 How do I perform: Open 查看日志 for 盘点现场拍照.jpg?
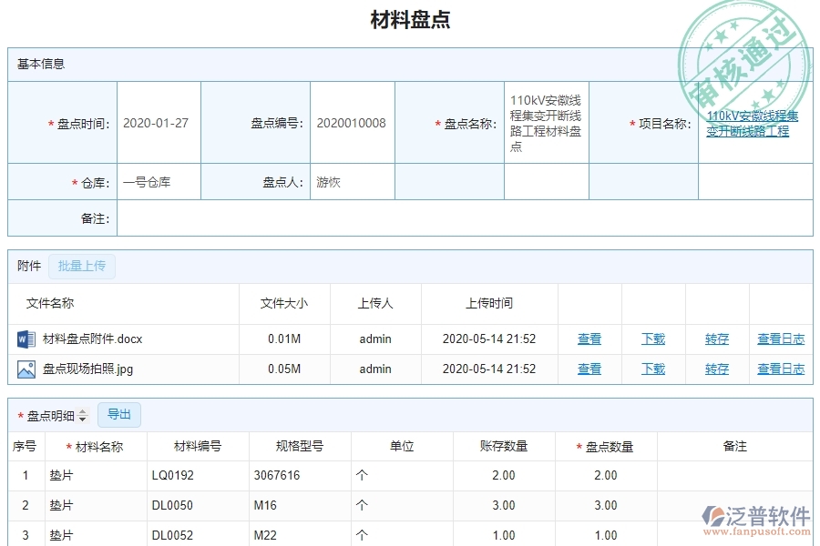point(779,369)
